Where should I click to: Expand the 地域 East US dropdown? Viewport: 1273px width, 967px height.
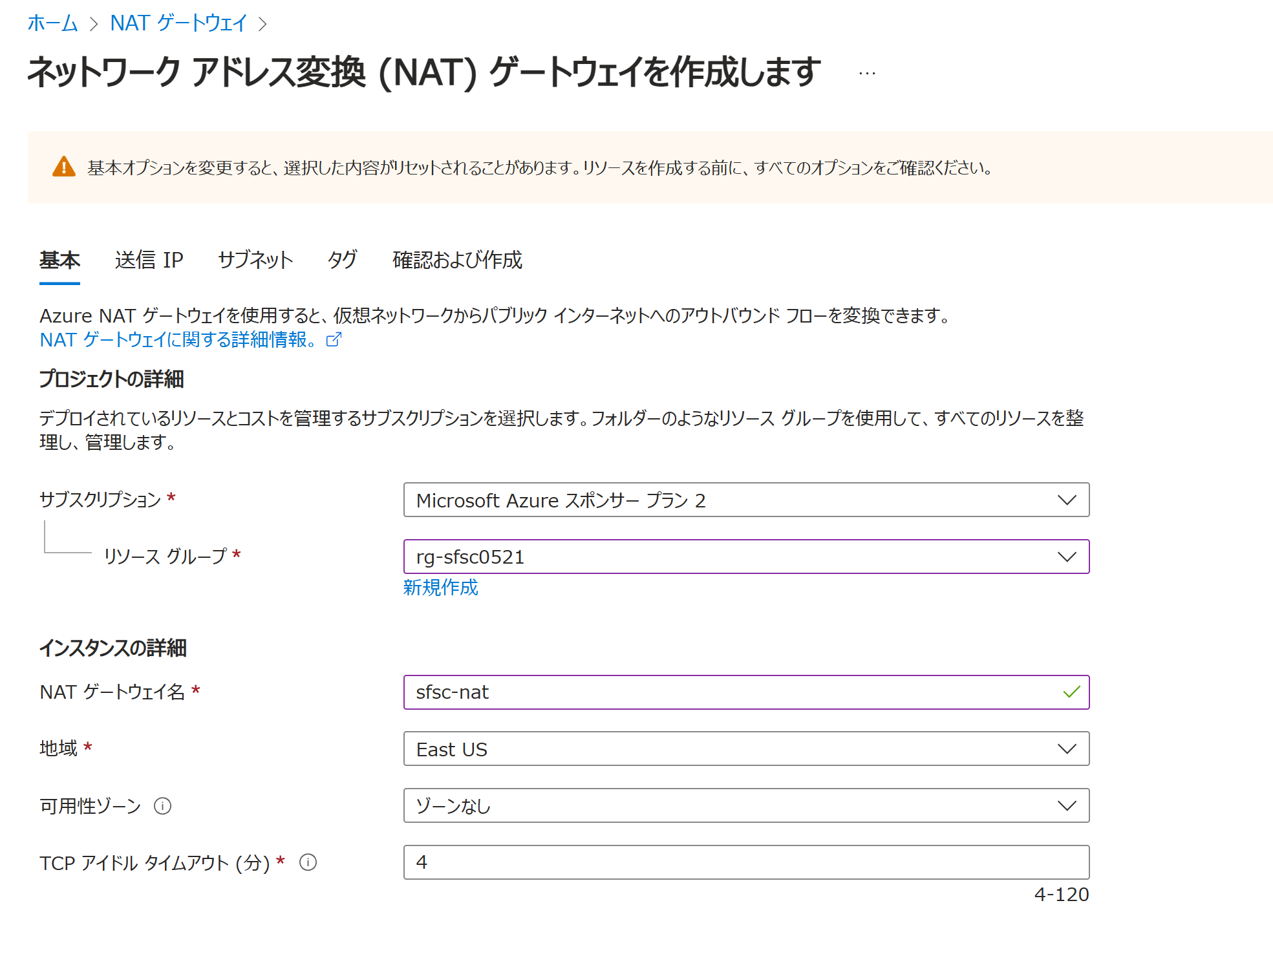[746, 749]
